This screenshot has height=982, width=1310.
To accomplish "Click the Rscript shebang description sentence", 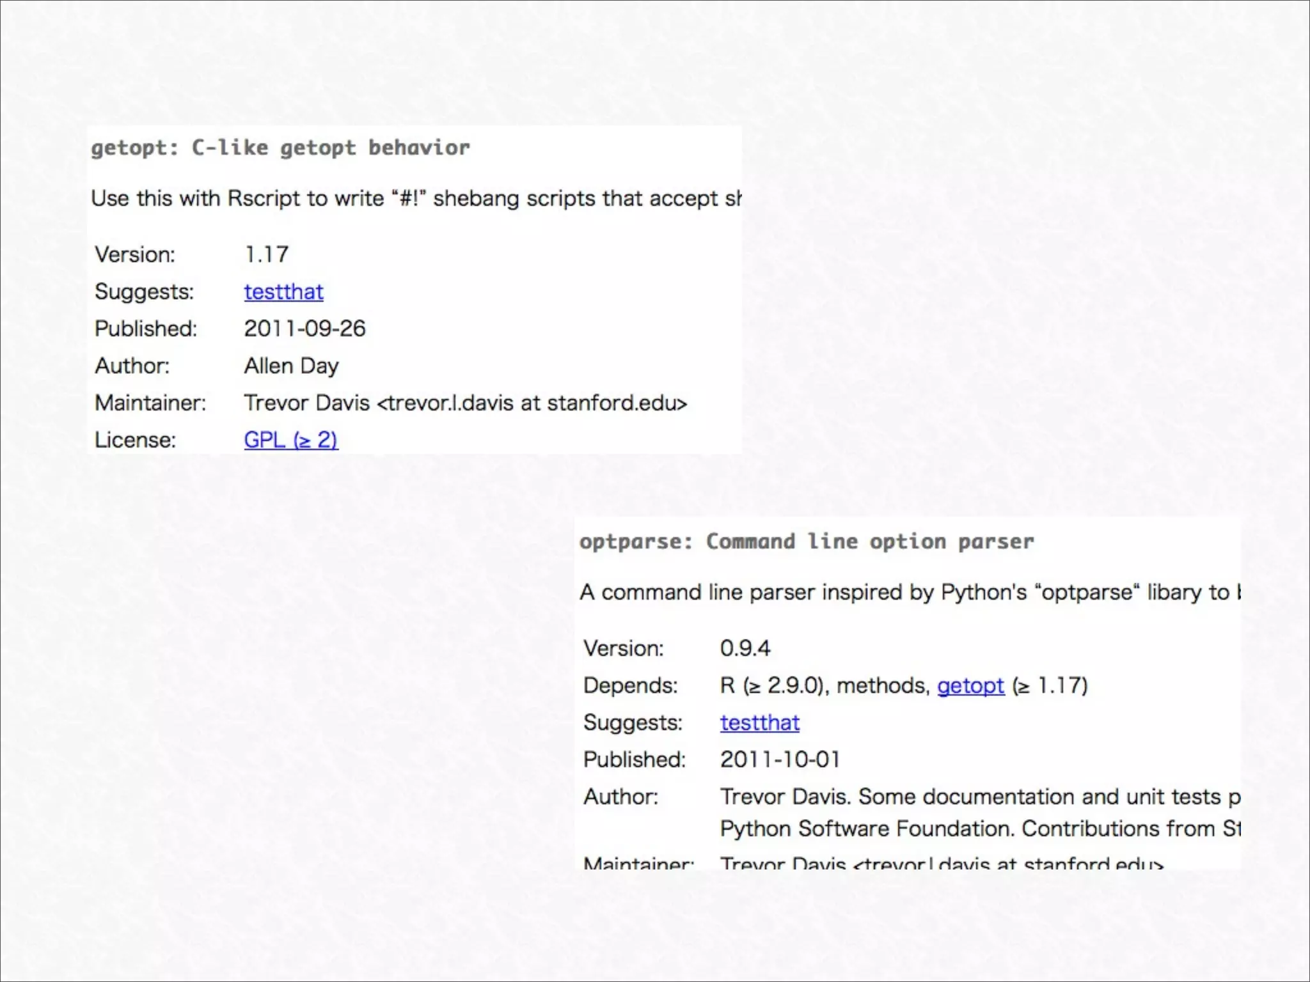I will coord(416,198).
